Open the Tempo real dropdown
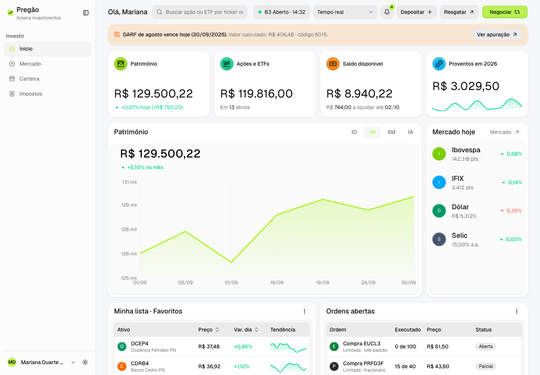540x375 pixels. point(345,12)
